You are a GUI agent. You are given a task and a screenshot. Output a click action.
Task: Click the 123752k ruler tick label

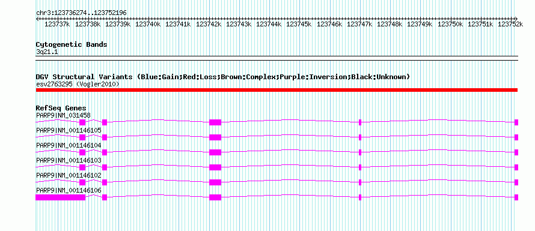pyautogui.click(x=510, y=24)
